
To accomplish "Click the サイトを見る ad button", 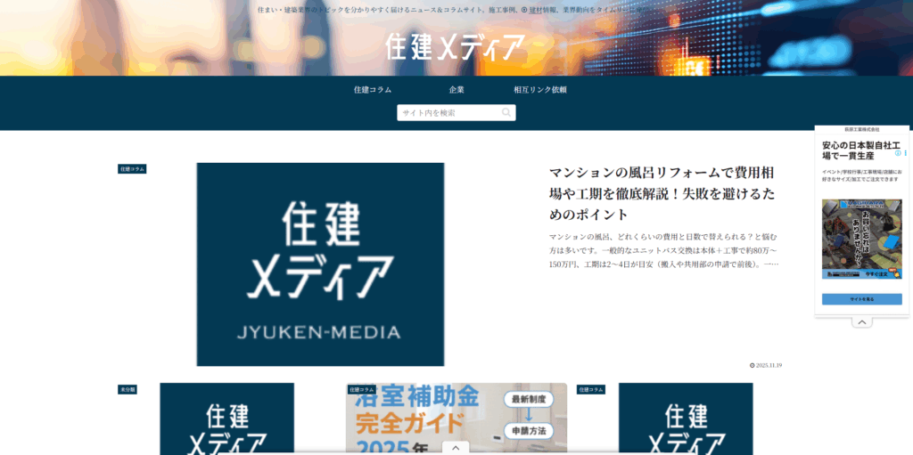I will (862, 299).
